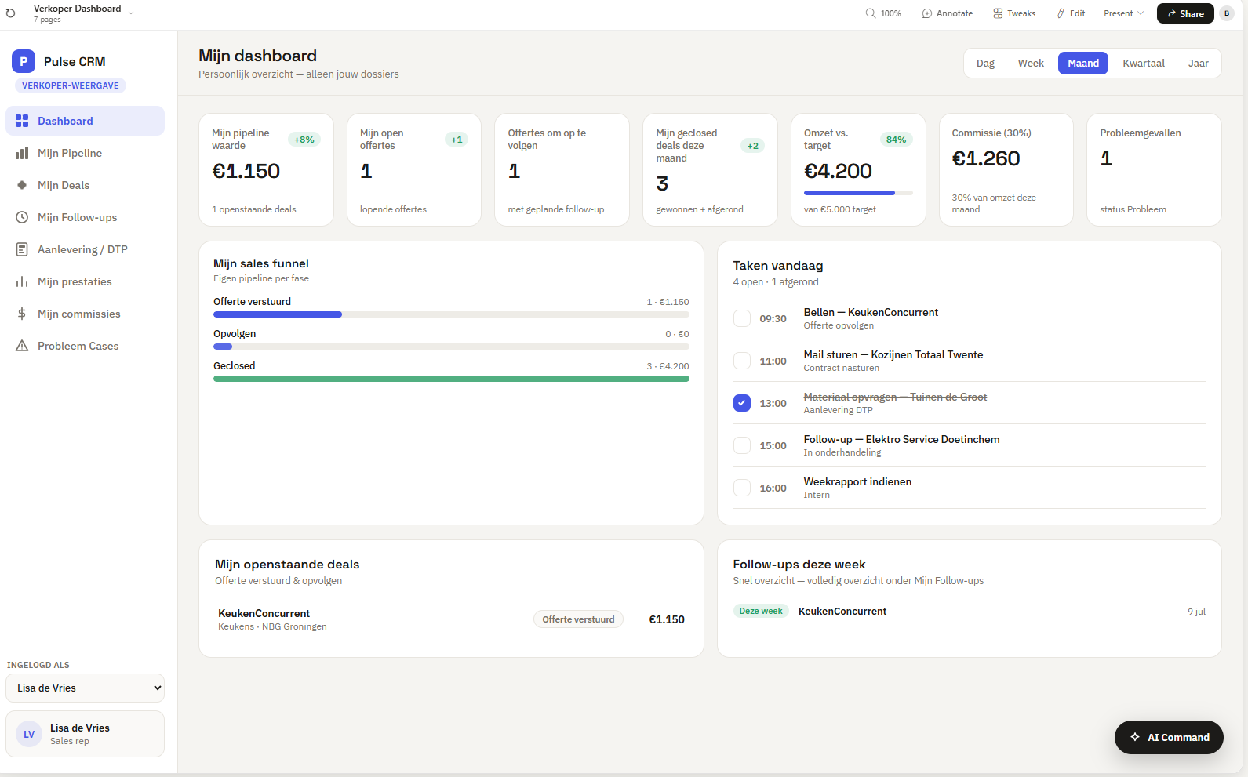Open Mijn Deals page in sidebar

(x=86, y=185)
